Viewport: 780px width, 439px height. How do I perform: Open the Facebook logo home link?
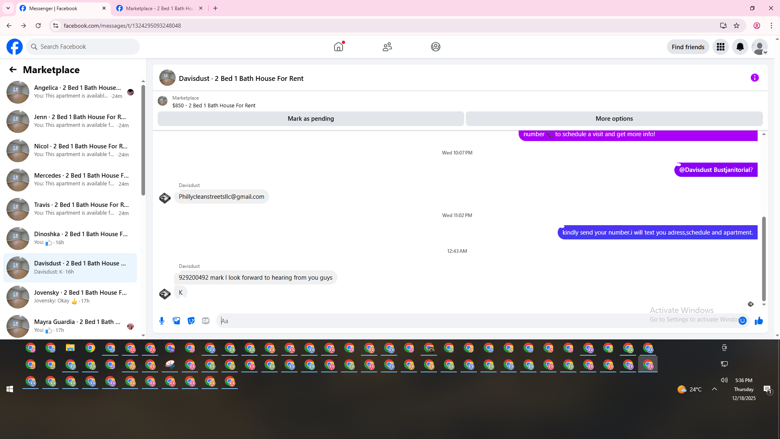[15, 47]
